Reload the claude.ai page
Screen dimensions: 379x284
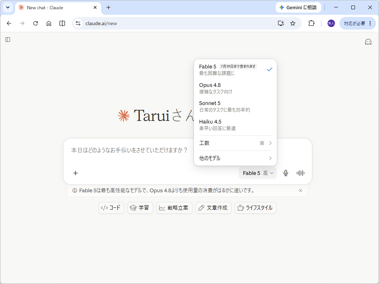[x=36, y=23]
